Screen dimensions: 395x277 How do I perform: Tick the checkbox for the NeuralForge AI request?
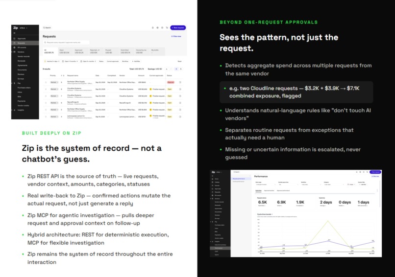(x=46, y=103)
